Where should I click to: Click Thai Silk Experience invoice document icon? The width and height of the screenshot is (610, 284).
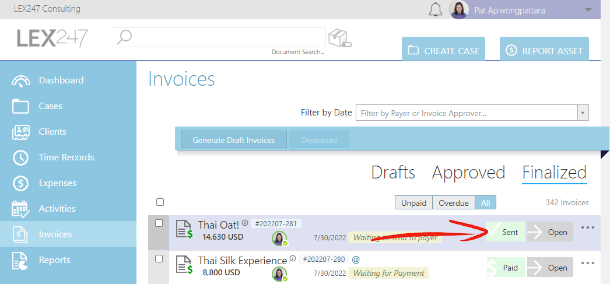pyautogui.click(x=184, y=265)
